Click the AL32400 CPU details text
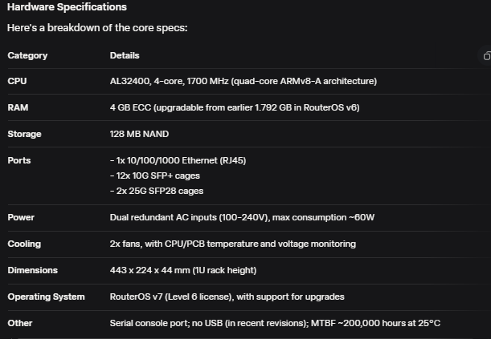Screen dimensions: 491x339 [x=243, y=81]
